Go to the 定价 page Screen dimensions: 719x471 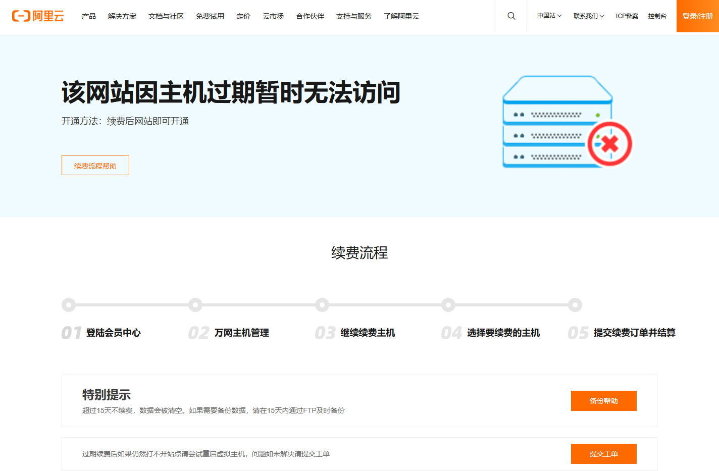coord(243,16)
